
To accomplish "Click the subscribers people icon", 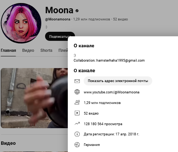I will point(77,102).
